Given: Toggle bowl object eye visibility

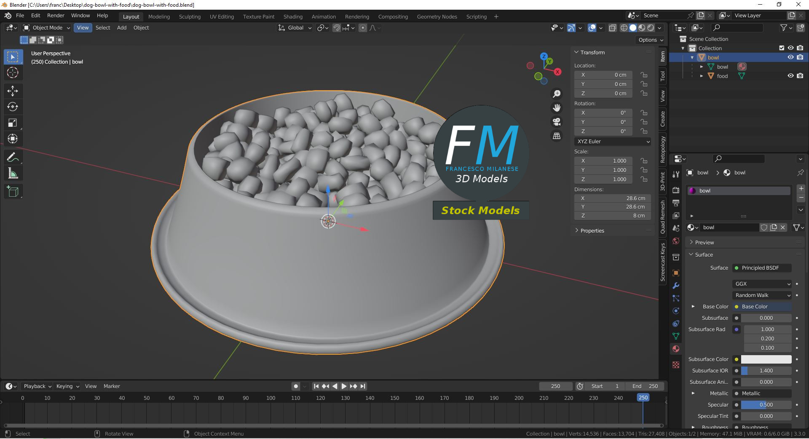Looking at the screenshot, I should point(790,57).
